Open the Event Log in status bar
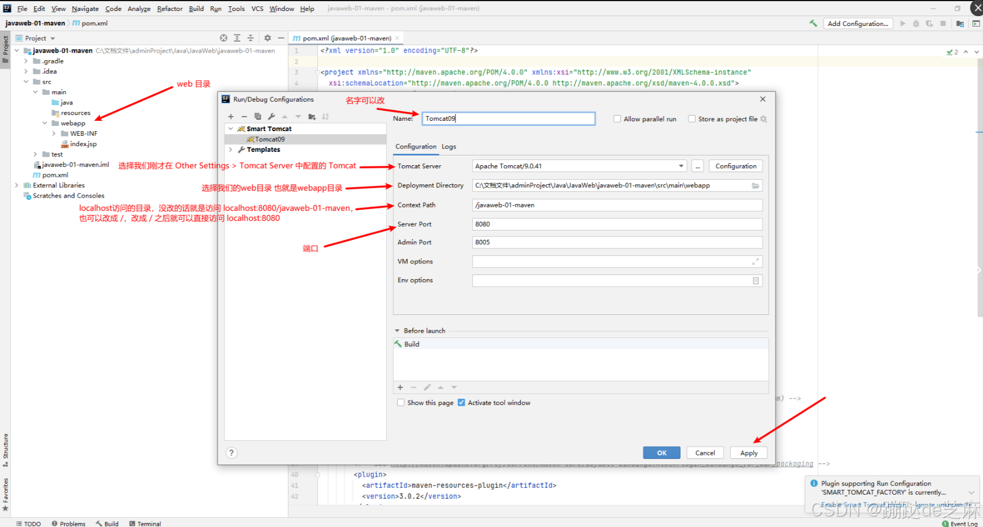Viewport: 983px width, 527px height. tap(960, 524)
